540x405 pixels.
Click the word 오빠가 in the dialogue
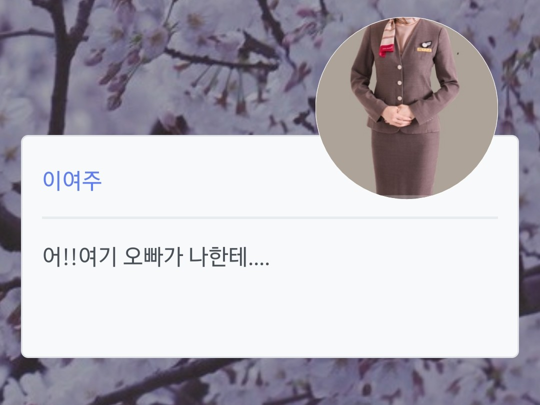152,257
